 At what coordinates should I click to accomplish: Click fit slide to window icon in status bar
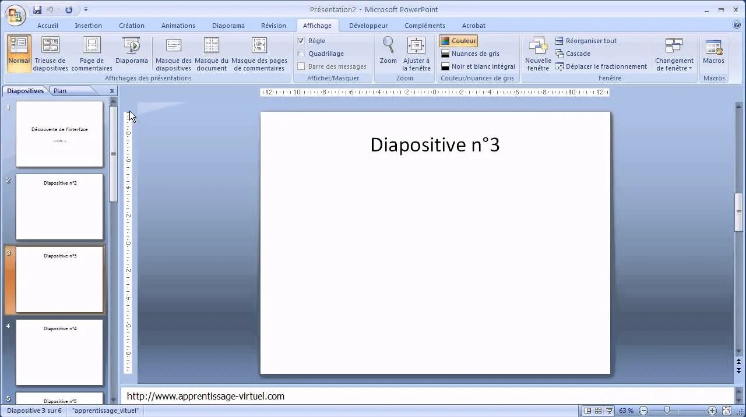coord(726,411)
